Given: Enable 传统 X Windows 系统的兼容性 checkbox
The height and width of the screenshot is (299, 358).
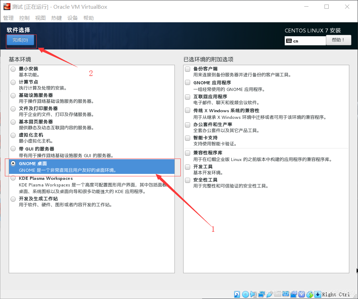Looking at the screenshot, I should point(188,110).
